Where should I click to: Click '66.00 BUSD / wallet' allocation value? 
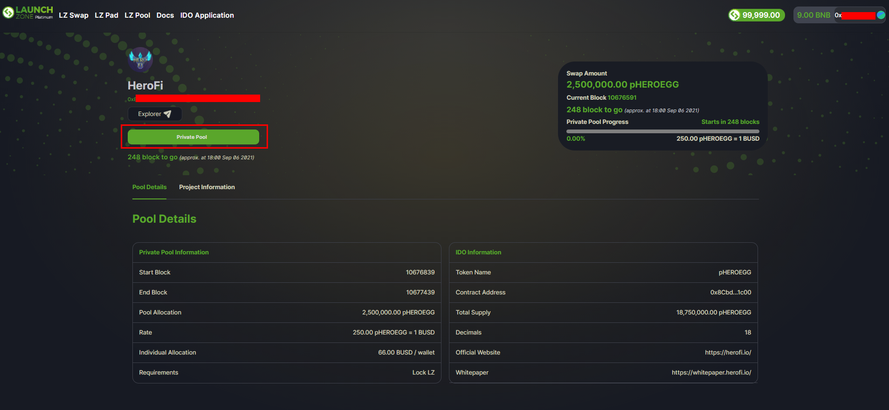pos(407,352)
